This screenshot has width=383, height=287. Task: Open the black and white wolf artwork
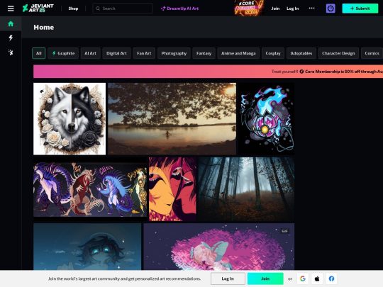(70, 118)
